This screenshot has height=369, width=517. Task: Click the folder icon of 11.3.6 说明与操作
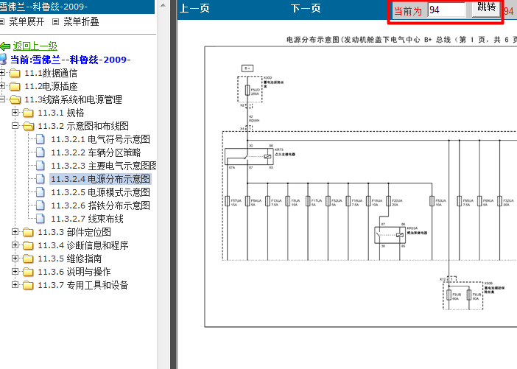tap(28, 272)
